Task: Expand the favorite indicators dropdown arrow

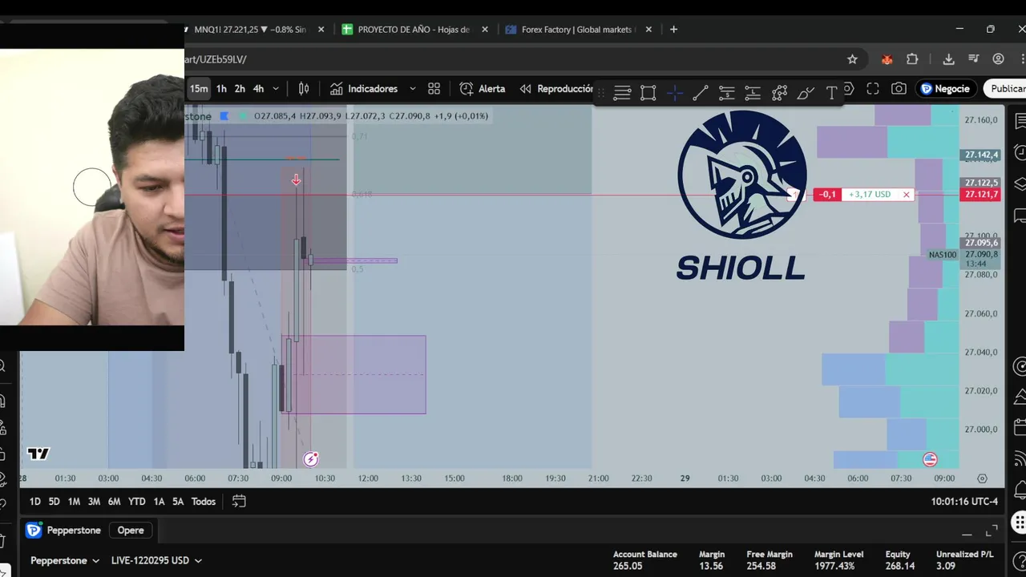Action: pyautogui.click(x=413, y=89)
